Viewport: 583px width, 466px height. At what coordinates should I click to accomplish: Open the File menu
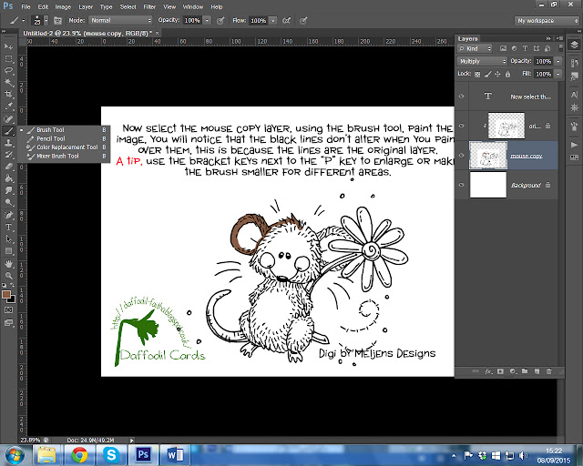[26, 6]
